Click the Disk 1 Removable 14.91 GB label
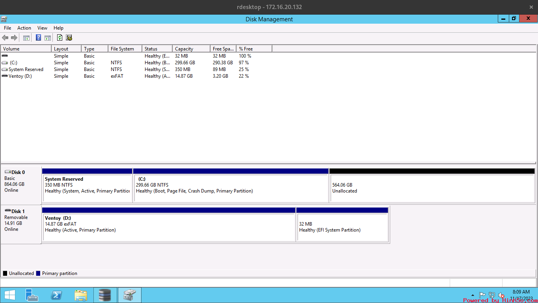 click(21, 224)
